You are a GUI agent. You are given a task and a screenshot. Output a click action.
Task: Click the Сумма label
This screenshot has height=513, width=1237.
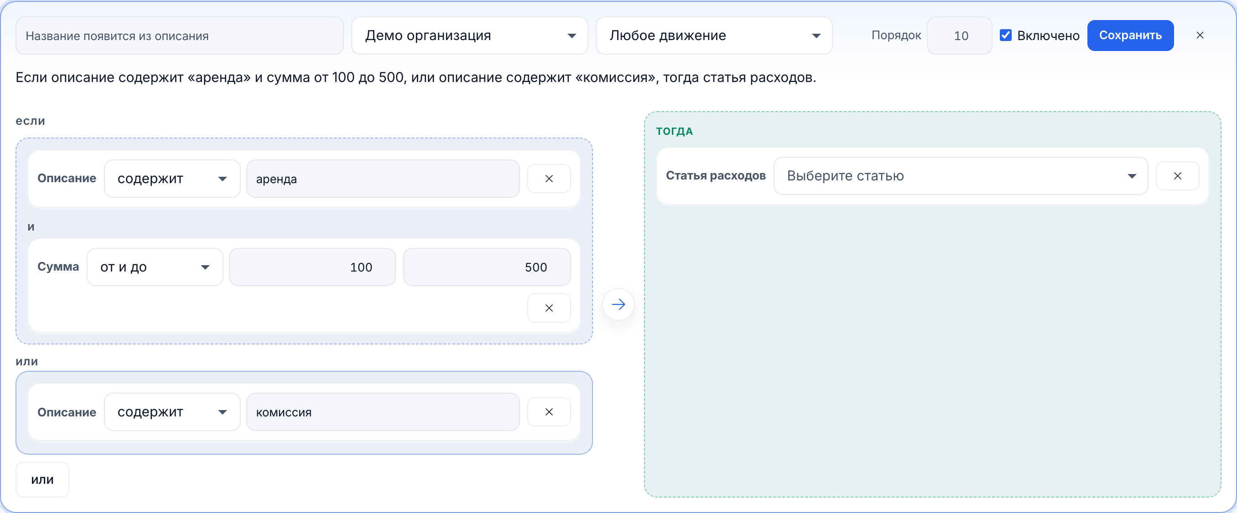tap(58, 267)
